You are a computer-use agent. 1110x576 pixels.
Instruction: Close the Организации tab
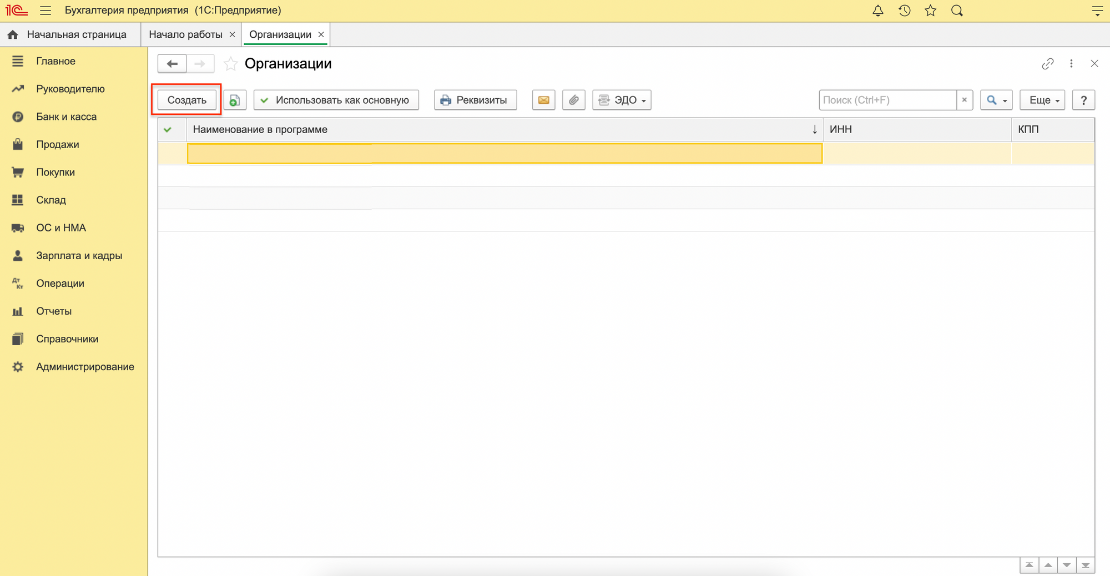pos(321,34)
